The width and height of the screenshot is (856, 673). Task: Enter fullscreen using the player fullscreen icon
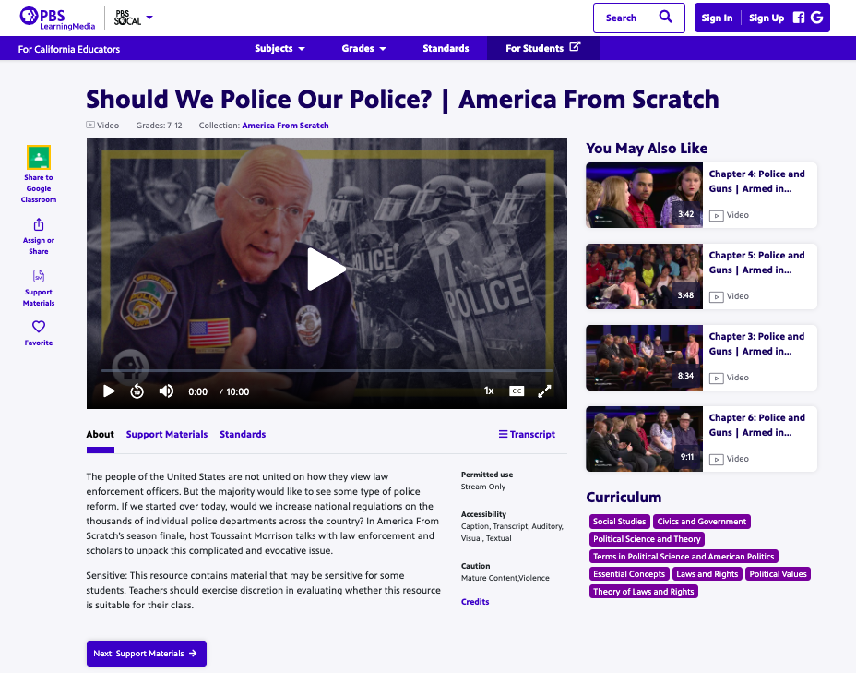(x=544, y=391)
